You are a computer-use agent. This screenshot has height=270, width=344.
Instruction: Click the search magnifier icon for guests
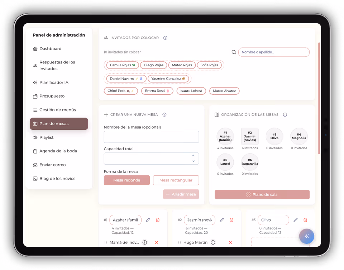[234, 52]
